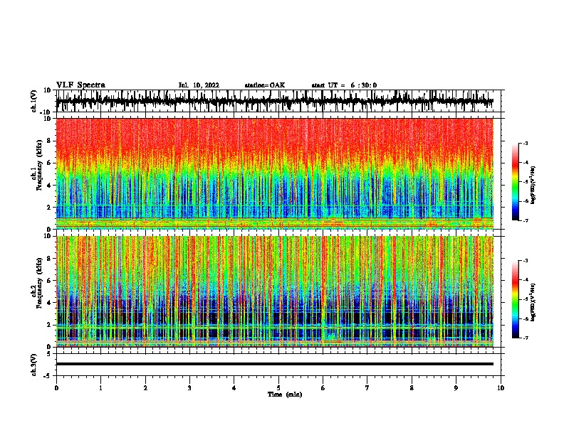Image resolution: width=564 pixels, height=435 pixels.
Task: Click the 3 minute tick label
Action: click(189, 388)
